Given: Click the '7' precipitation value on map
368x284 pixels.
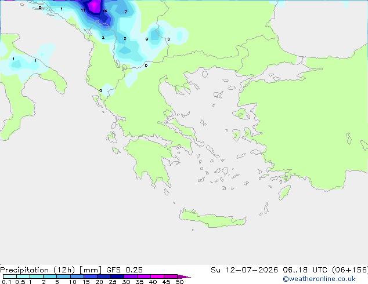Looking at the screenshot, I should pyautogui.click(x=126, y=12).
